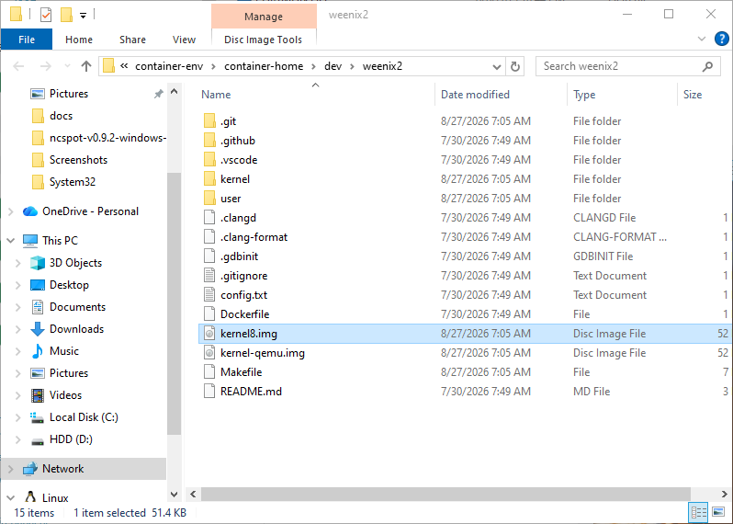Select the .github folder
This screenshot has height=524, width=733.
238,141
